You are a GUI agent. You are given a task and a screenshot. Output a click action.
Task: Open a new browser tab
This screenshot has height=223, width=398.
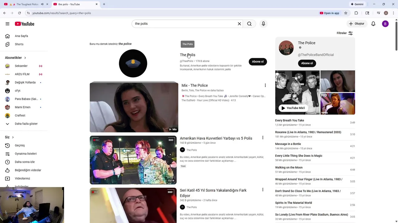[104, 4]
